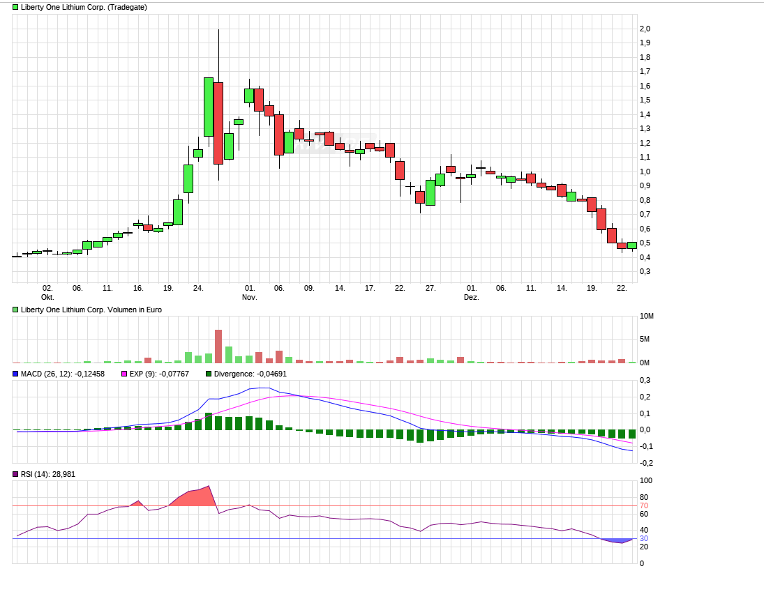Click the tall green candle reaching 1,65
This screenshot has width=764, height=594.
tap(208, 107)
